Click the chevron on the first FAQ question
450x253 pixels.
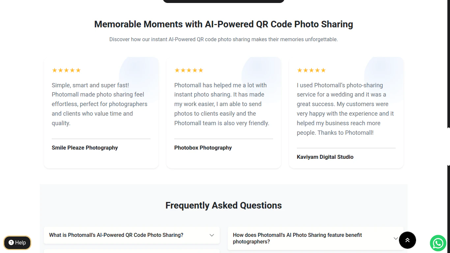click(x=211, y=235)
